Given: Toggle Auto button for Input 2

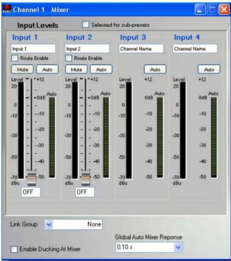Looking at the screenshot, I should click(101, 69).
